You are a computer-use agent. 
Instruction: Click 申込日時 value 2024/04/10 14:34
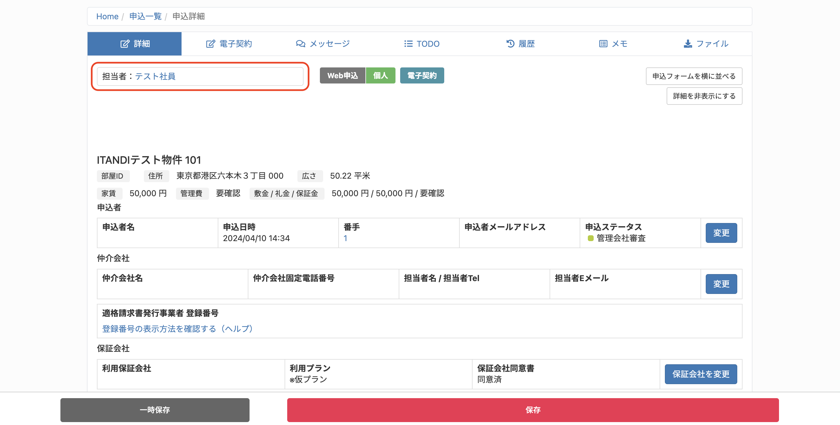click(x=256, y=238)
